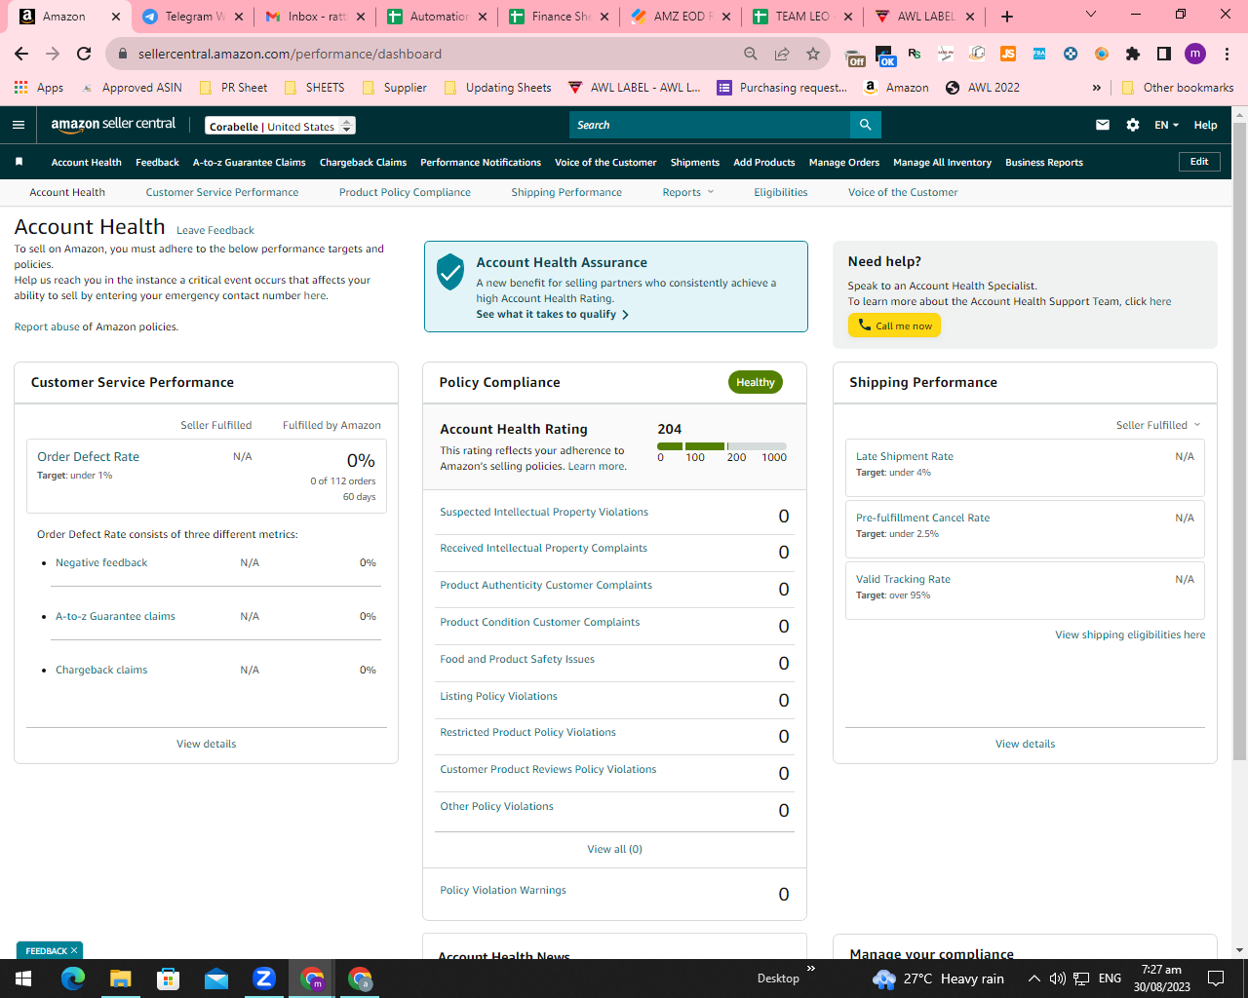The height and width of the screenshot is (998, 1248).
Task: Open the Leave Feedback link
Action: [215, 230]
